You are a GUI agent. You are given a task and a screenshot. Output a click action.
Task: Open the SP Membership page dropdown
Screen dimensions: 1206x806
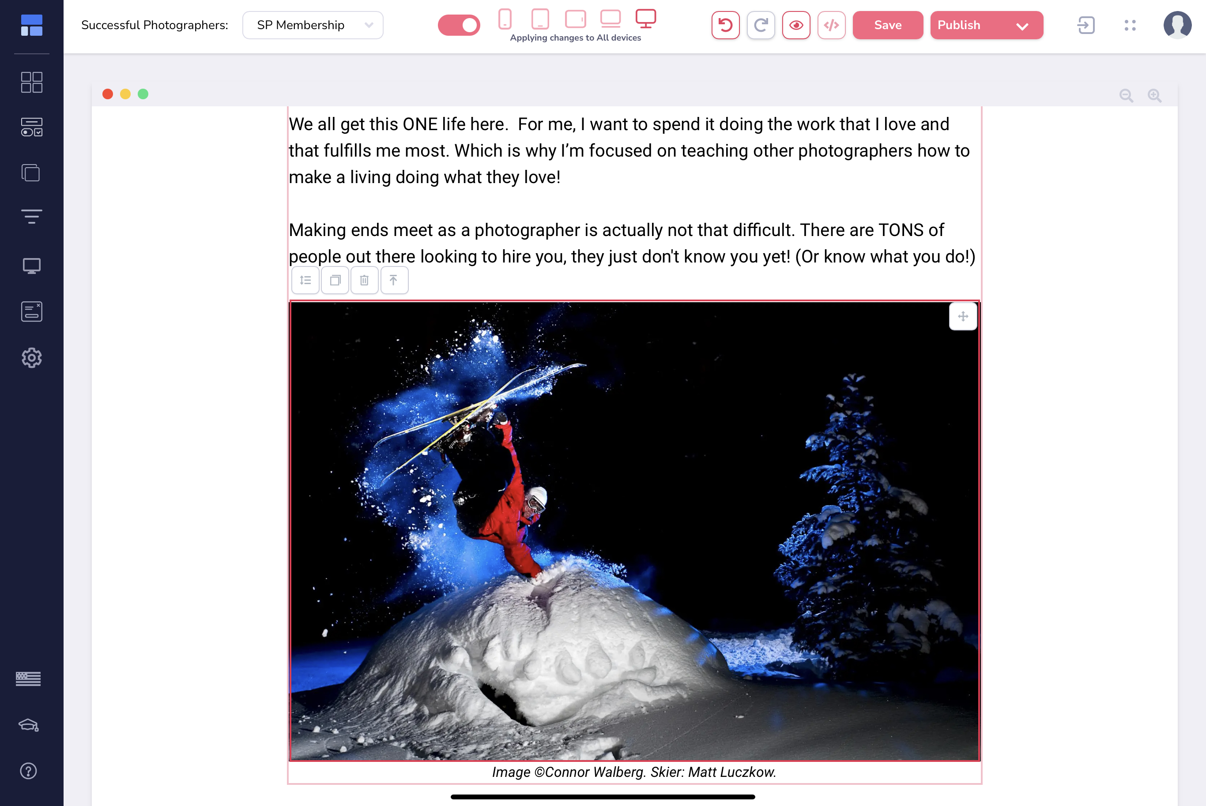pos(313,25)
